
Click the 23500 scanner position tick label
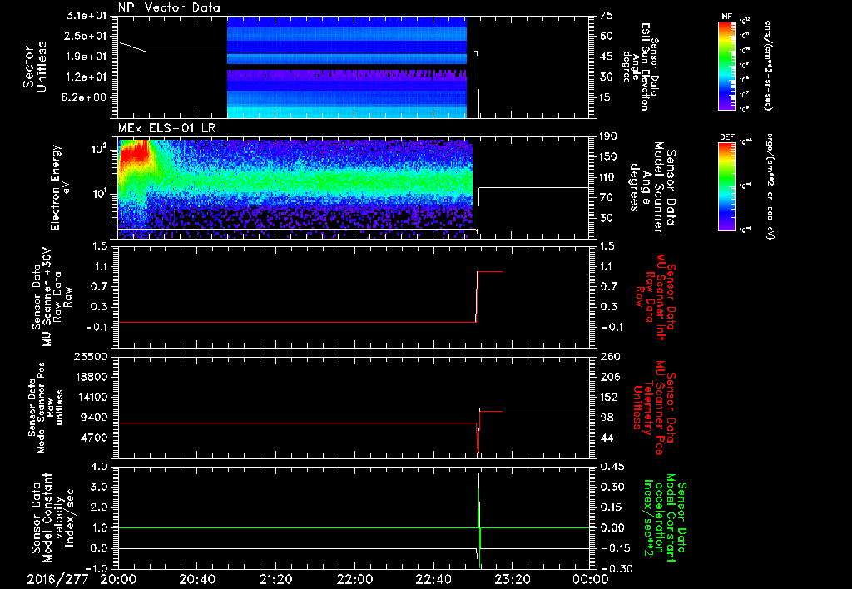click(91, 356)
